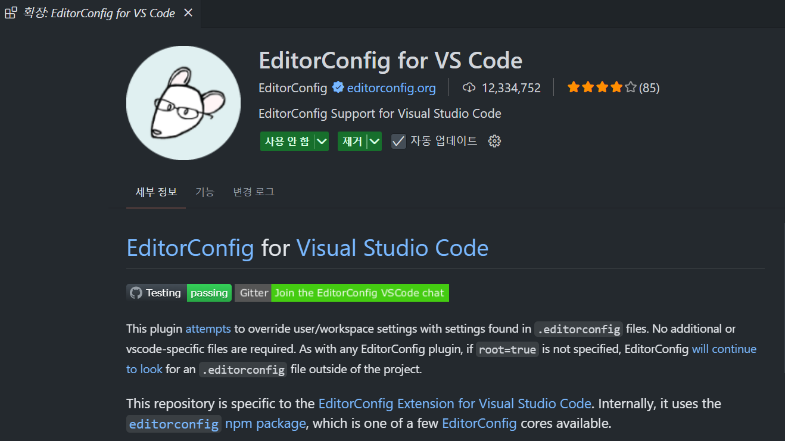Expand the 제거 dropdown arrow
Screen dimensions: 785x441
(x=375, y=141)
